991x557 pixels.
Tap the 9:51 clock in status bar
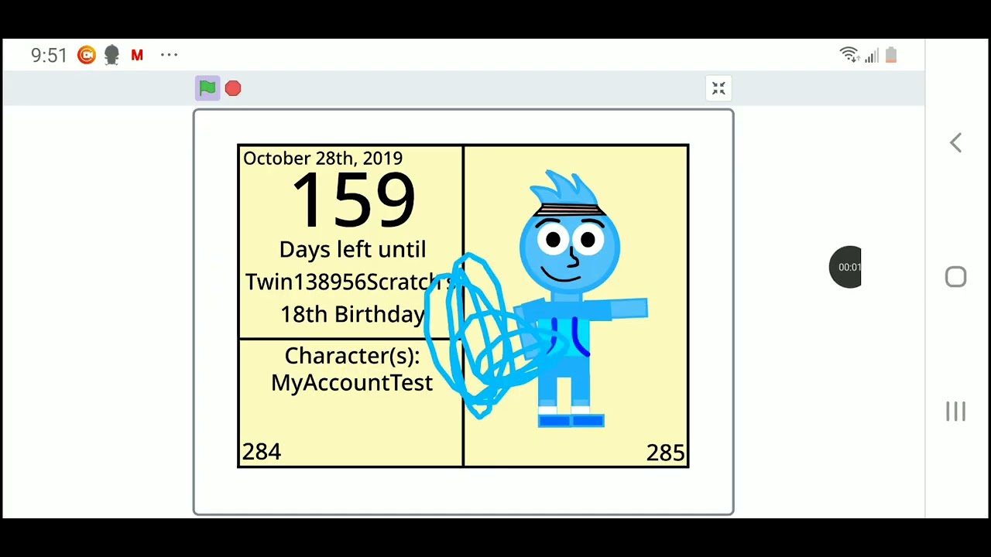(50, 55)
